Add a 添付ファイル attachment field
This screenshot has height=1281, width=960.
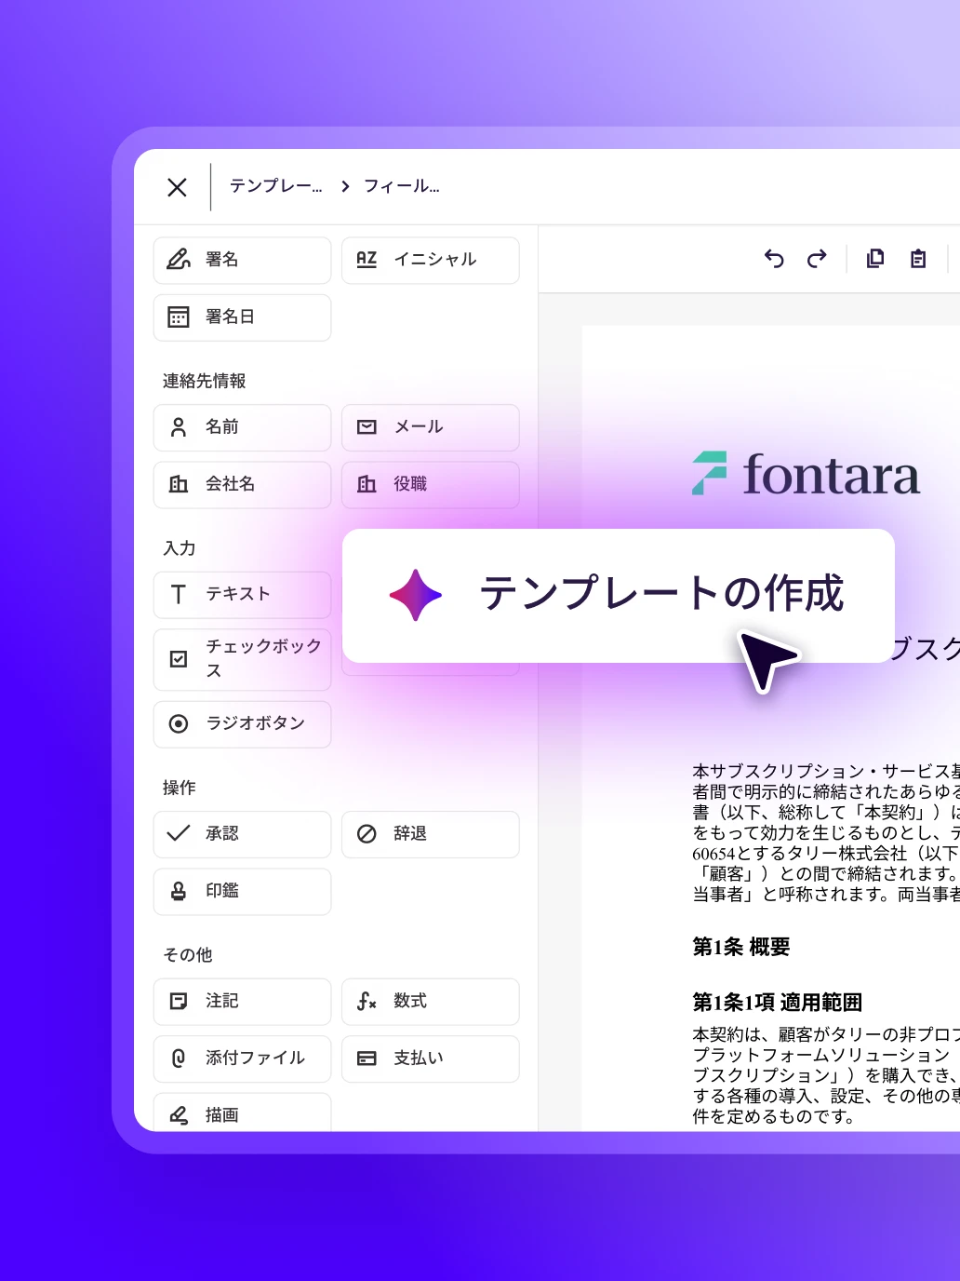click(x=242, y=1059)
